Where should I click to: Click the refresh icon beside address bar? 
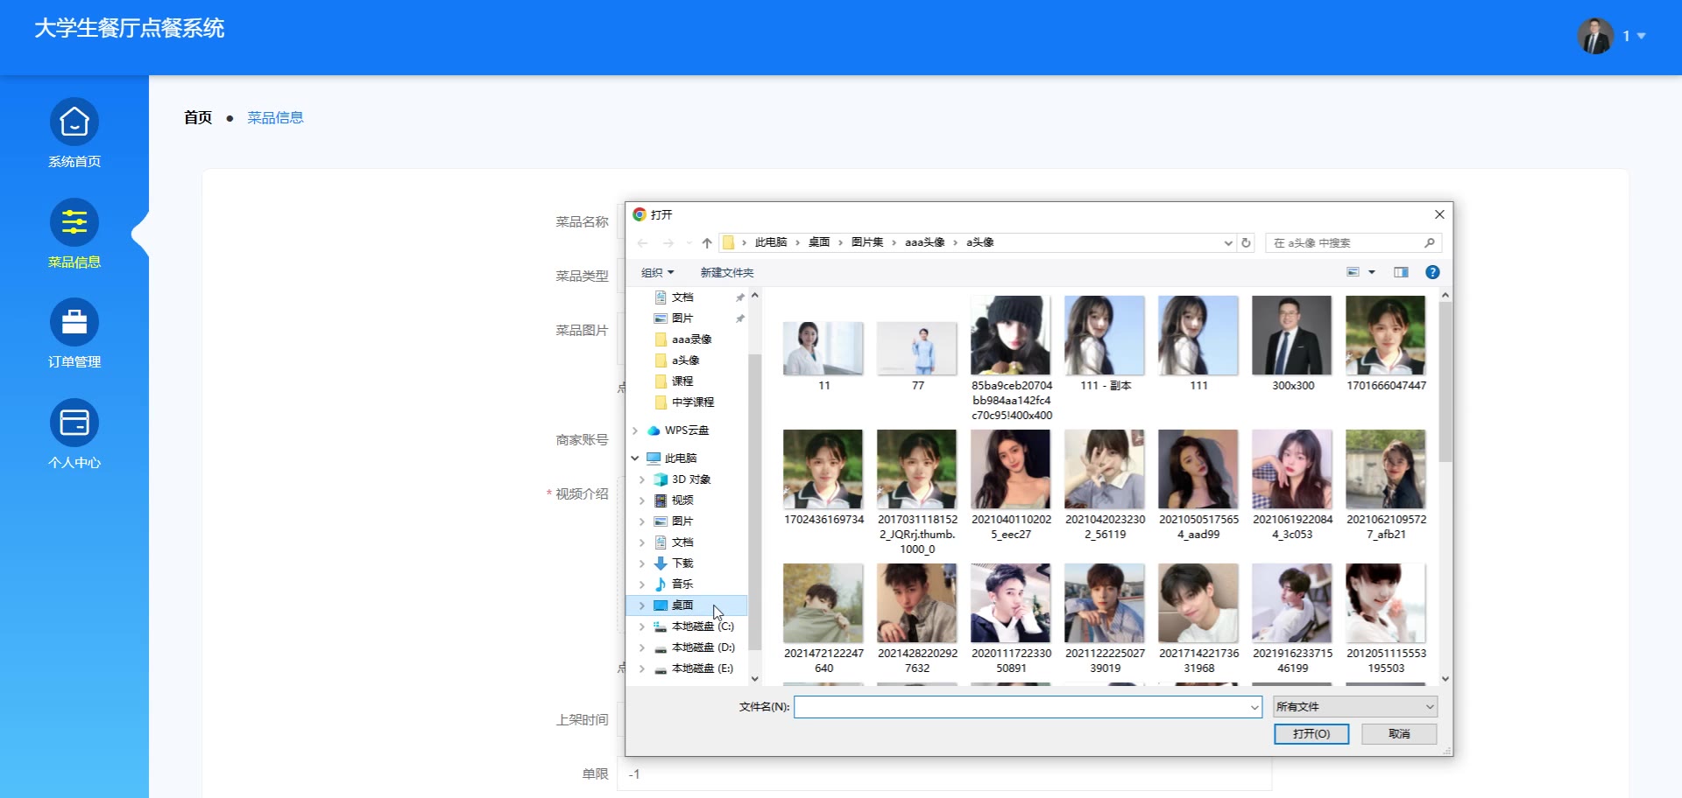click(1246, 243)
